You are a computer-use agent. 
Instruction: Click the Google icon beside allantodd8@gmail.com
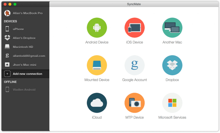tap(7, 56)
